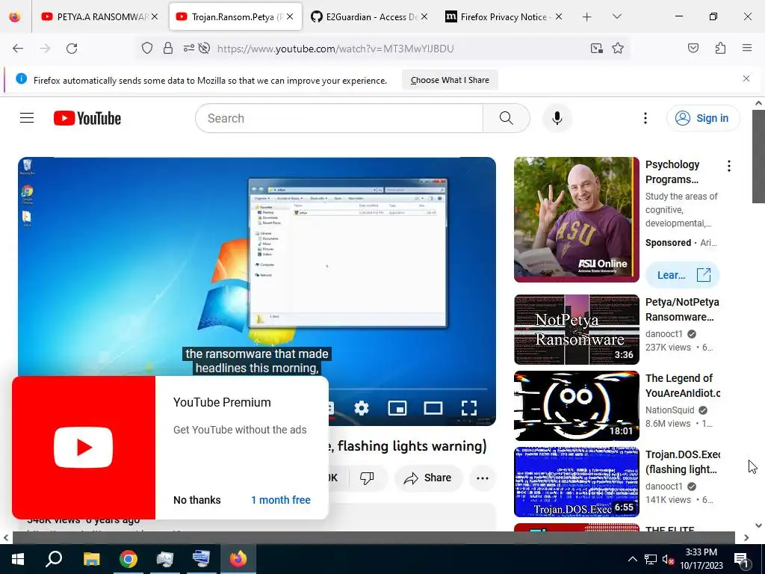
Task: Open YouTube settings three-dot menu
Action: pyautogui.click(x=645, y=118)
